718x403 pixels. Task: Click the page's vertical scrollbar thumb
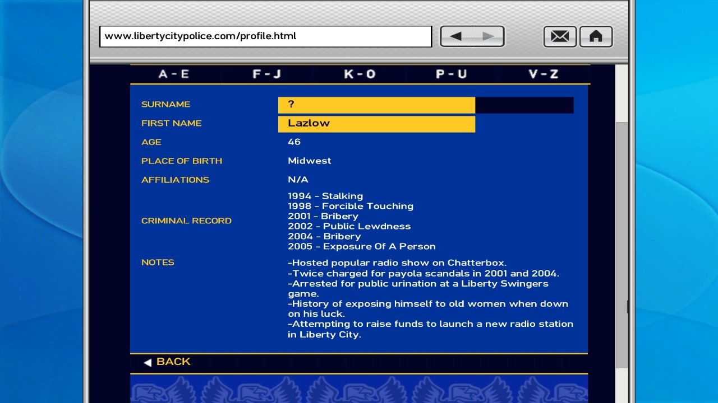pos(622,245)
